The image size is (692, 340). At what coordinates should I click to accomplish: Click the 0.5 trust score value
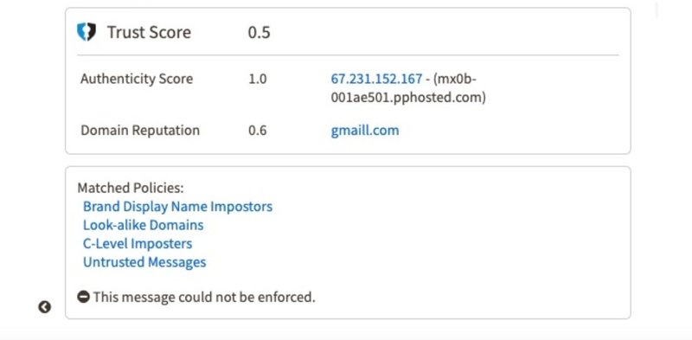[259, 32]
